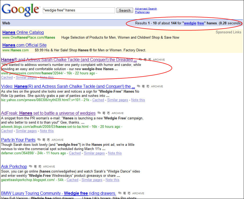Screen dimensions: 244x199
Task: Click the Google logo
Action: point(21,10)
